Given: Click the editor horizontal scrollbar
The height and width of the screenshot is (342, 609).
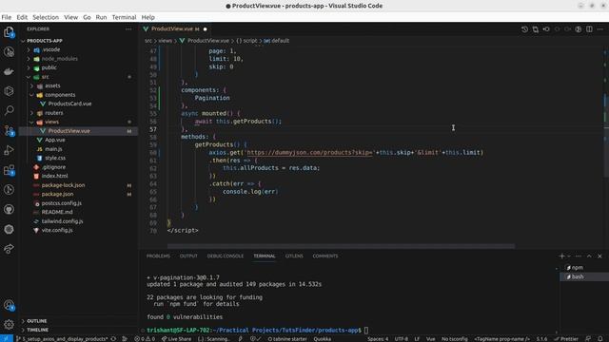Looking at the screenshot, I should pyautogui.click(x=341, y=246).
